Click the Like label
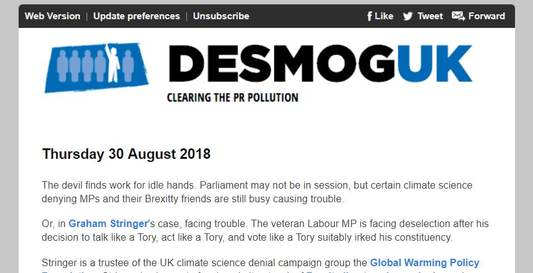The height and width of the screenshot is (273, 533). coord(384,16)
